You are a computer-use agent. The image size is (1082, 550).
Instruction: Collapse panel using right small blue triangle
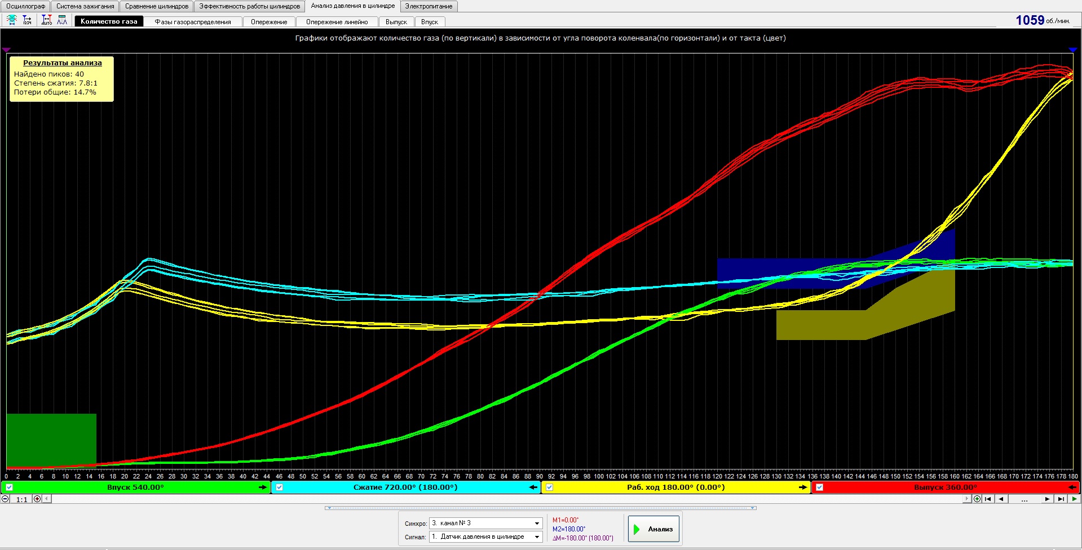752,508
